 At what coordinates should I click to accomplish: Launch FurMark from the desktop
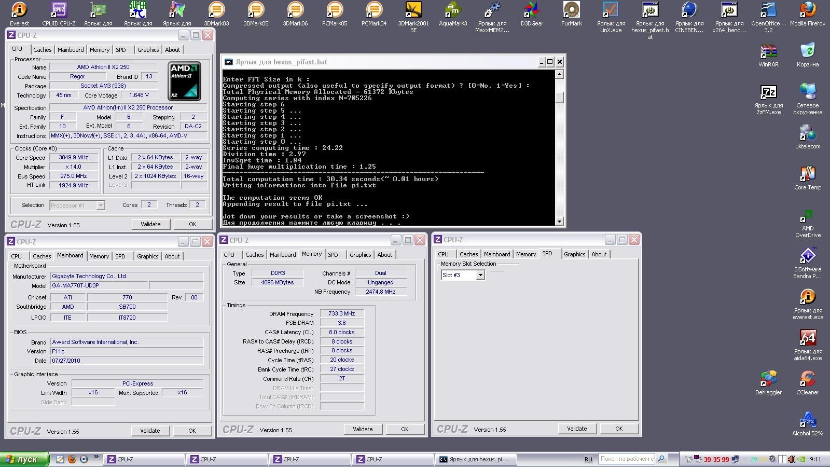(x=571, y=13)
